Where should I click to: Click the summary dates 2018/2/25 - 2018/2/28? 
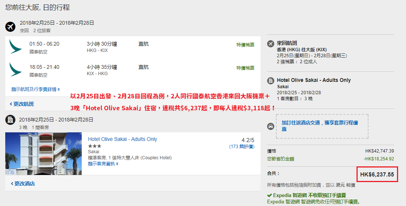[x=299, y=92]
